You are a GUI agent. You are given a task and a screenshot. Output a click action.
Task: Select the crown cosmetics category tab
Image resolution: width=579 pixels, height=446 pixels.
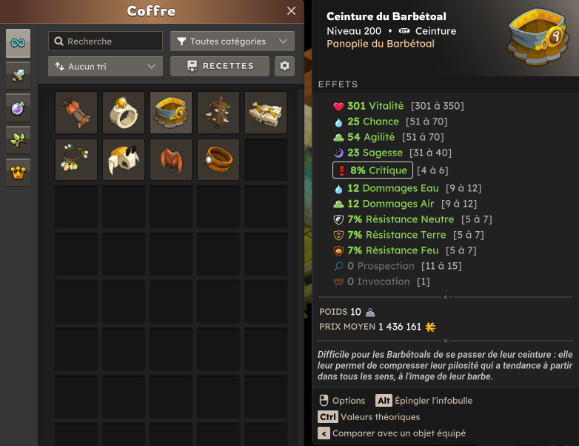tap(18, 173)
